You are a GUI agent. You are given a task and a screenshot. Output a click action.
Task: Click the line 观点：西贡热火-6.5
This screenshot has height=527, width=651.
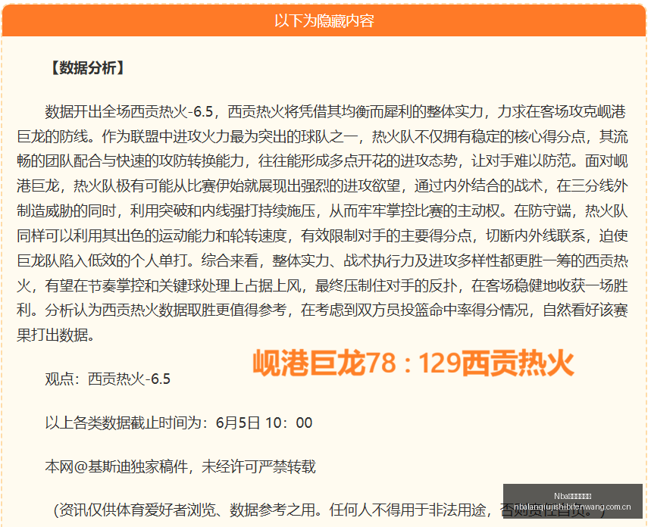pos(108,379)
